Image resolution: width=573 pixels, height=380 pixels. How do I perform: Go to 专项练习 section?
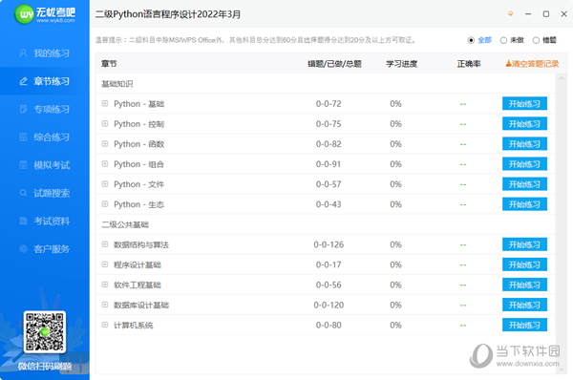[x=45, y=109]
